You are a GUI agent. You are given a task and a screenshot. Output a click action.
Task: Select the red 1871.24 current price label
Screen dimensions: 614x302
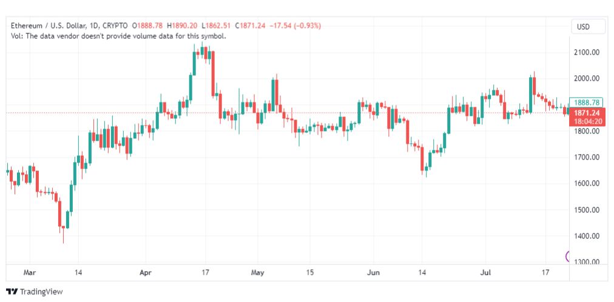click(x=587, y=113)
